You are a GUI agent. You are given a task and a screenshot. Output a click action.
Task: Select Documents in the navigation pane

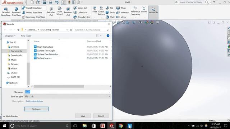click(15, 51)
